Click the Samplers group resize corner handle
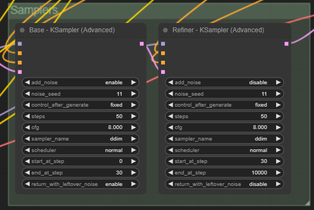 307,203
